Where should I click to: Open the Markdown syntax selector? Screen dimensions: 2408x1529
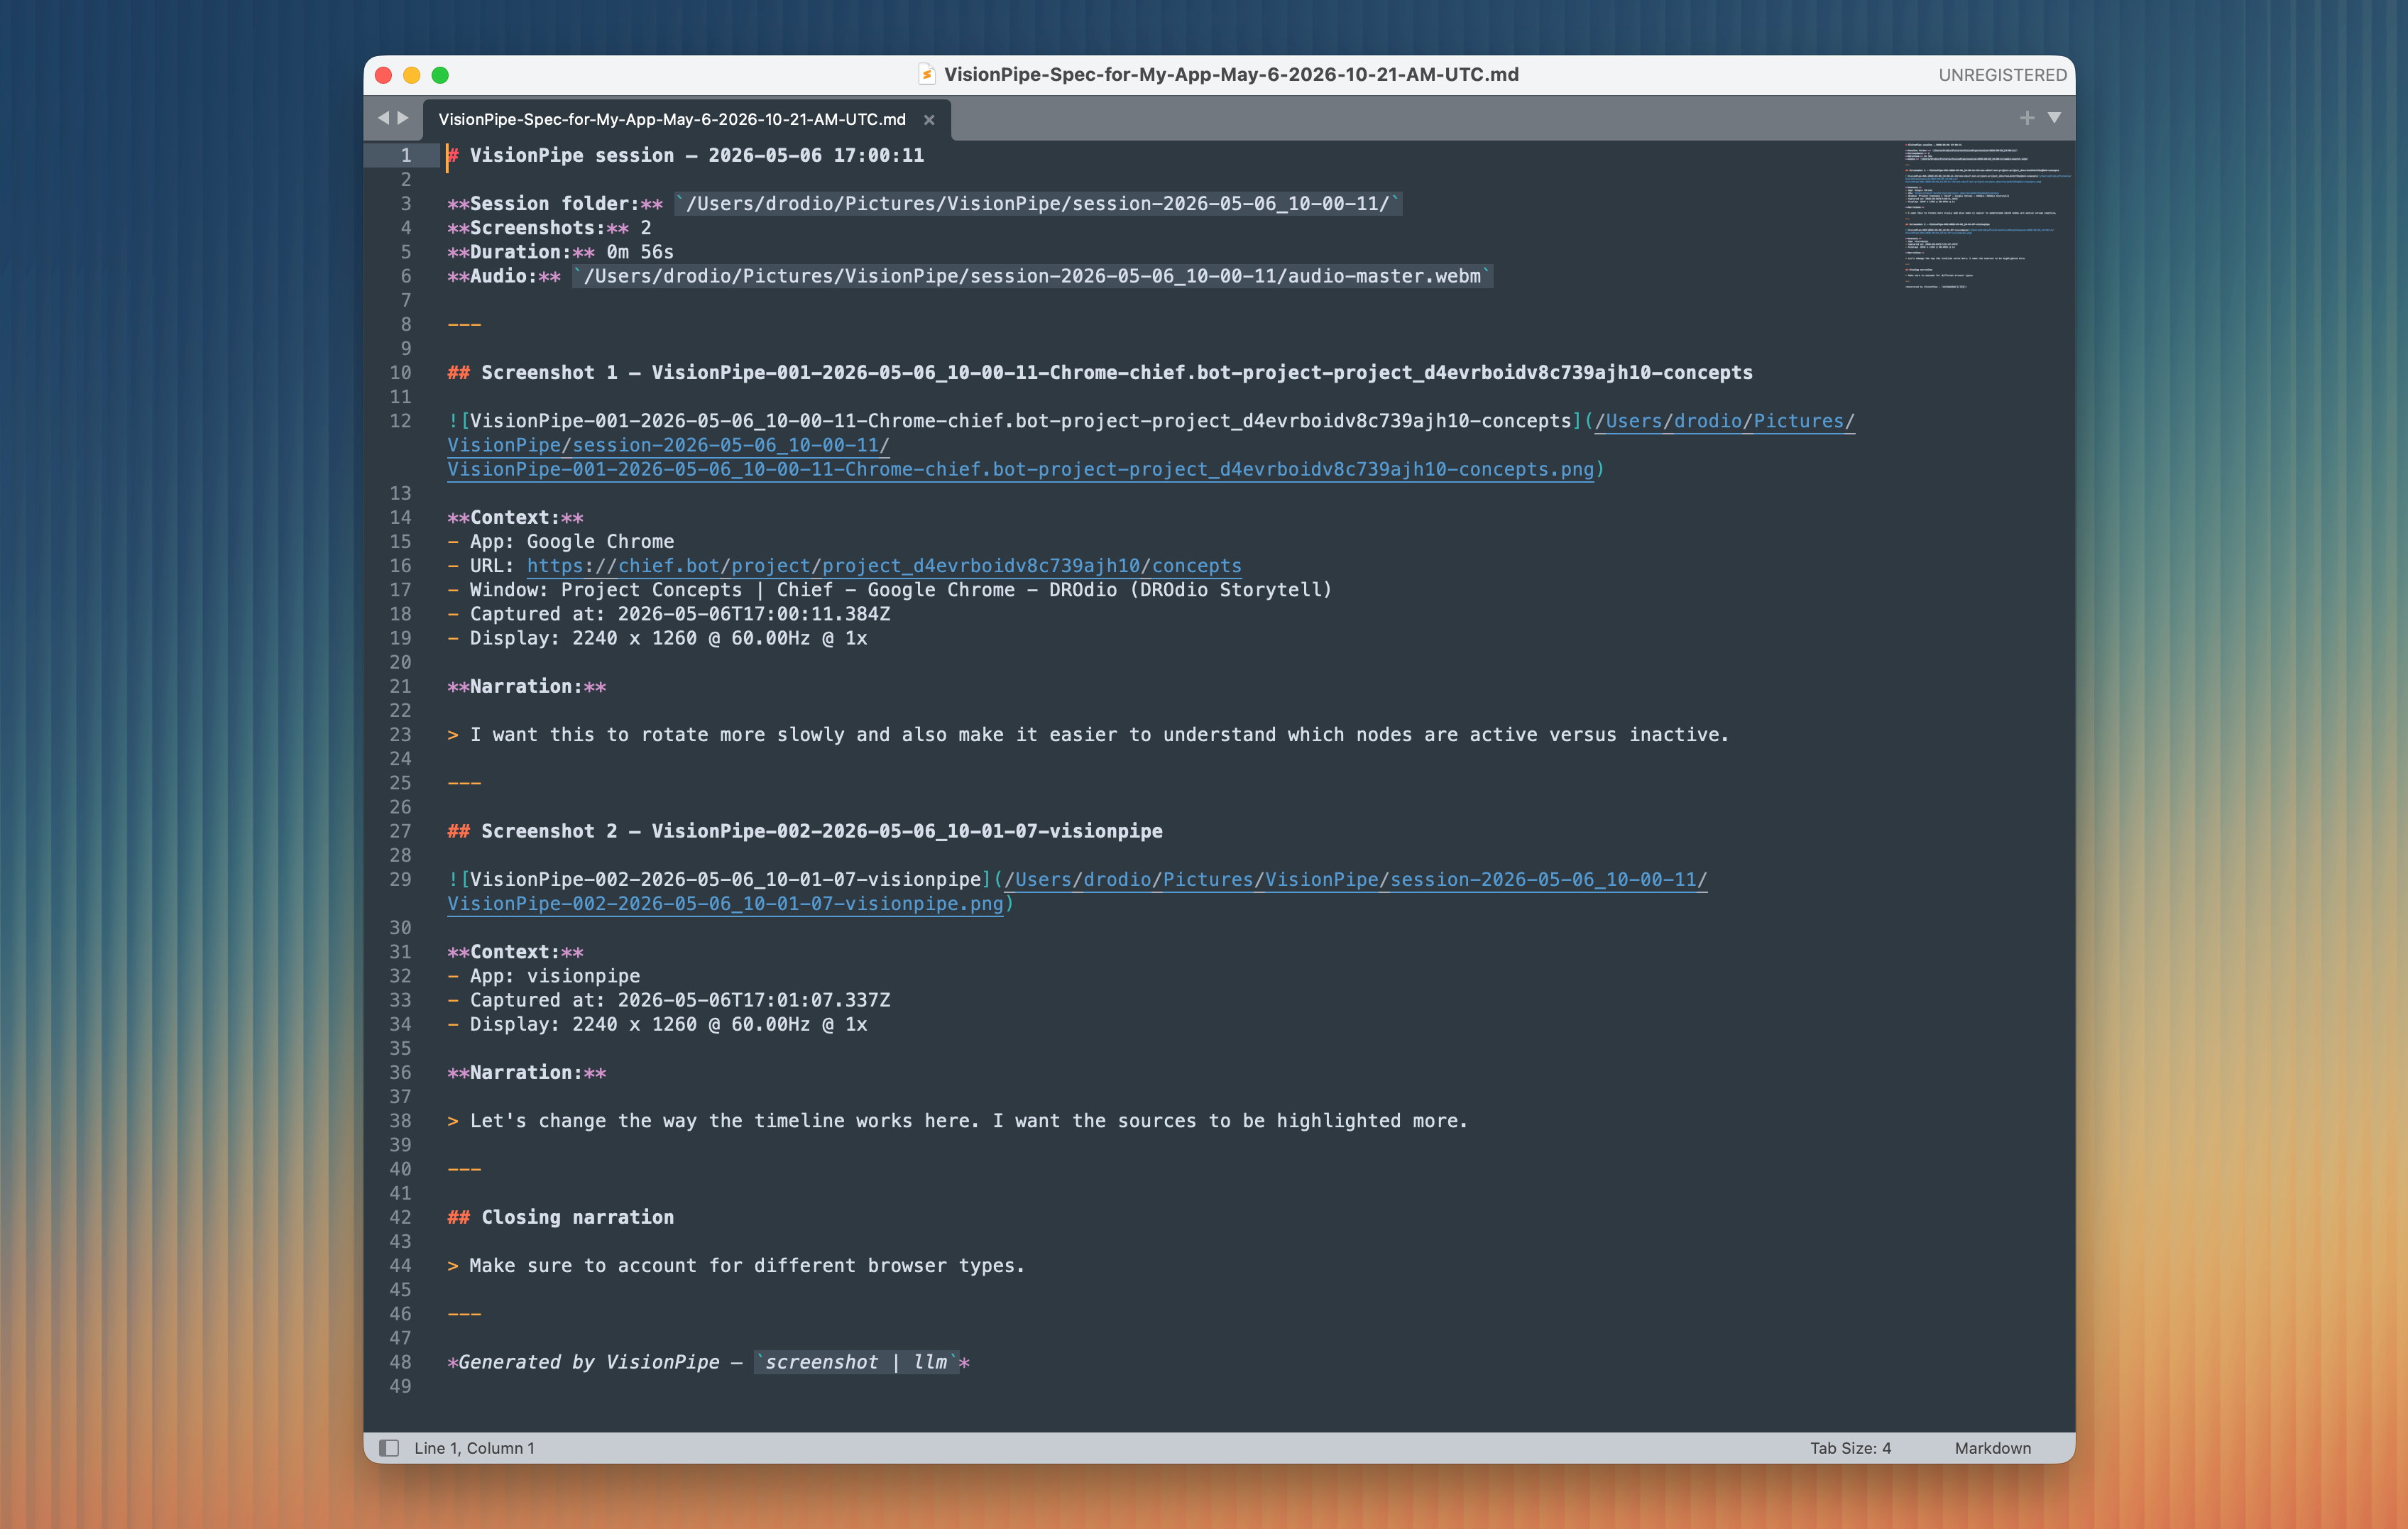(x=1992, y=1447)
